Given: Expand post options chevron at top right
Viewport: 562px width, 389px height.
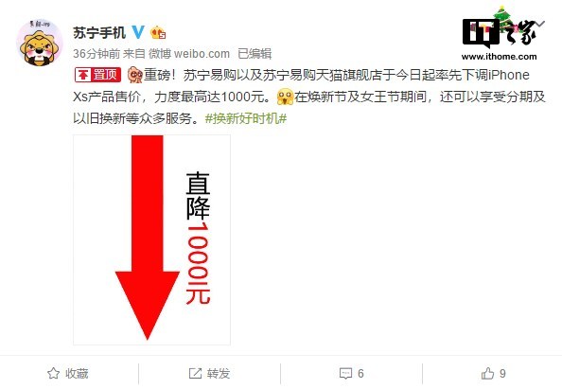Looking at the screenshot, I should [541, 24].
